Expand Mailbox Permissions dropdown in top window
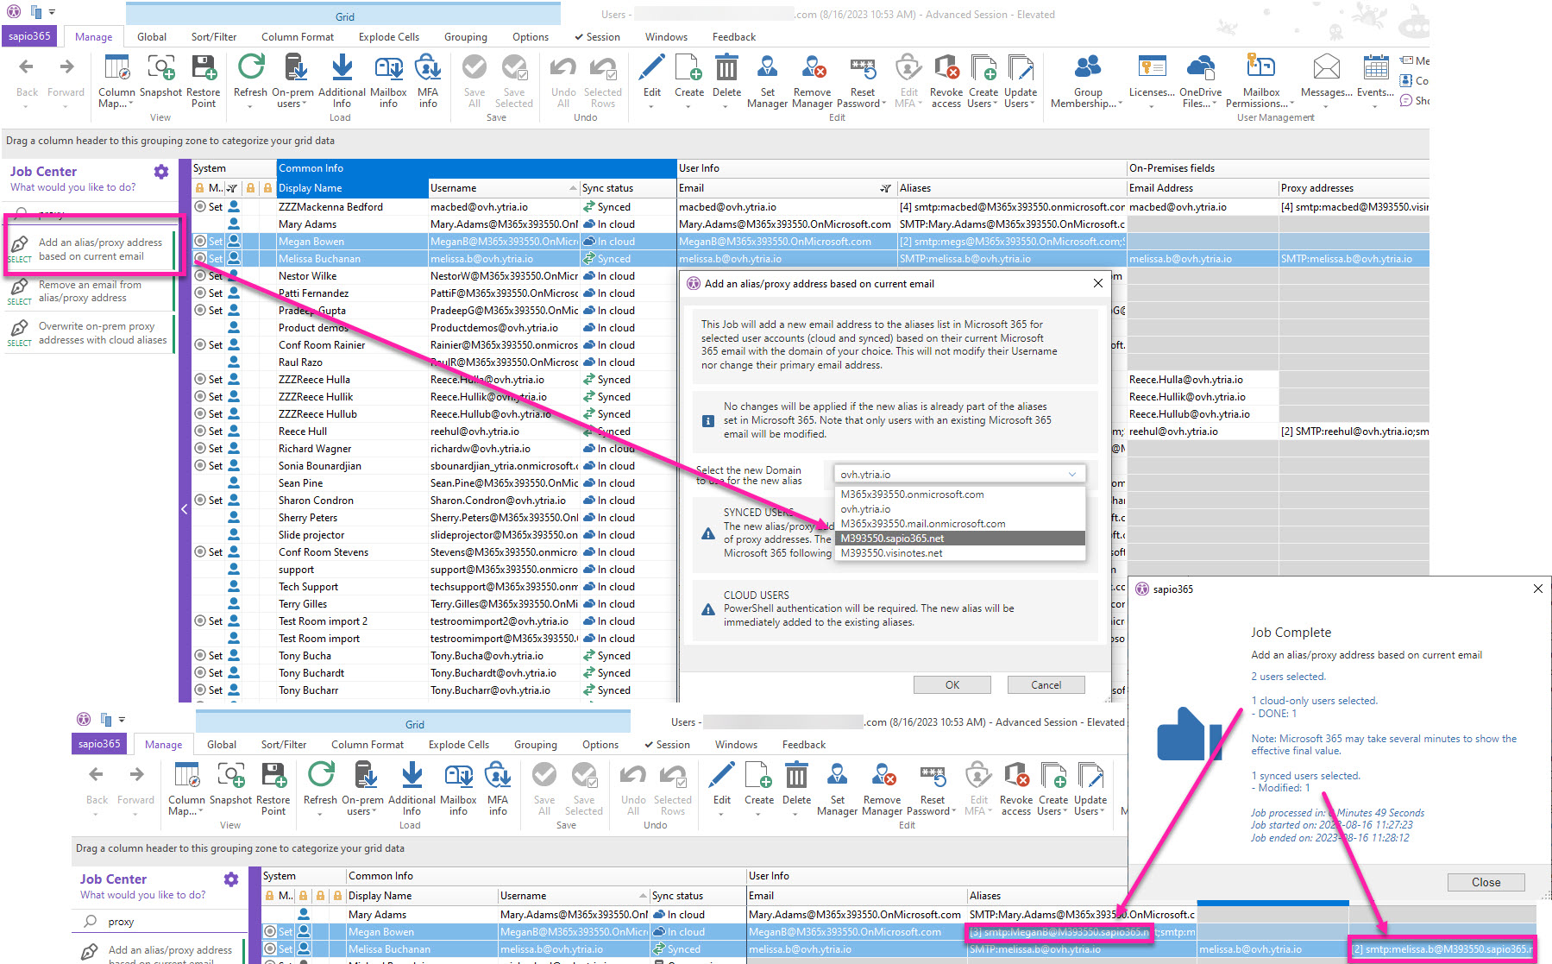The width and height of the screenshot is (1552, 964). [x=1291, y=104]
